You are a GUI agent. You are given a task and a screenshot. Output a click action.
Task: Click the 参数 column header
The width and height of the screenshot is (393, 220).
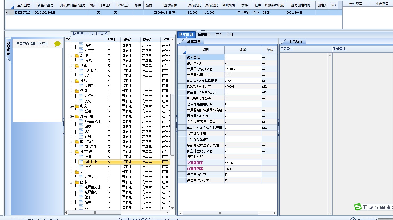click(x=243, y=50)
